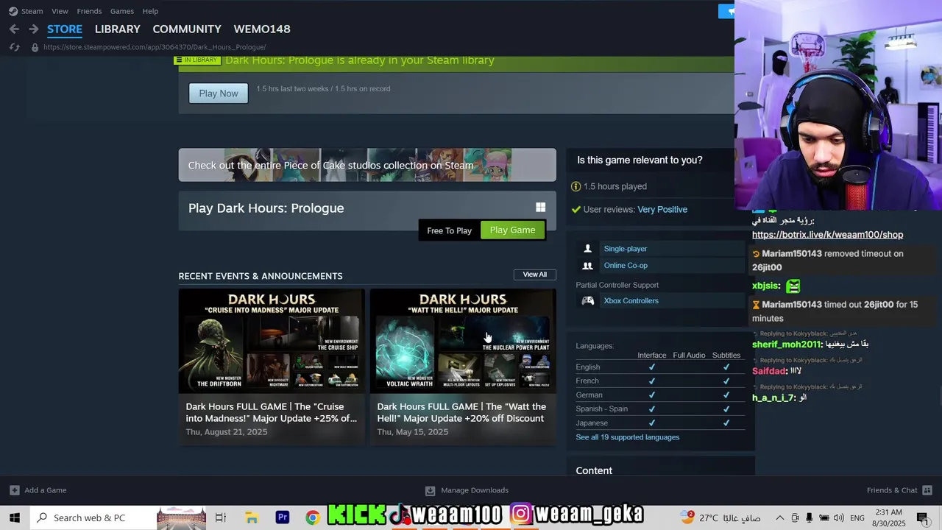Open the volume control in the tray
Image resolution: width=942 pixels, height=530 pixels.
pyautogui.click(x=839, y=518)
